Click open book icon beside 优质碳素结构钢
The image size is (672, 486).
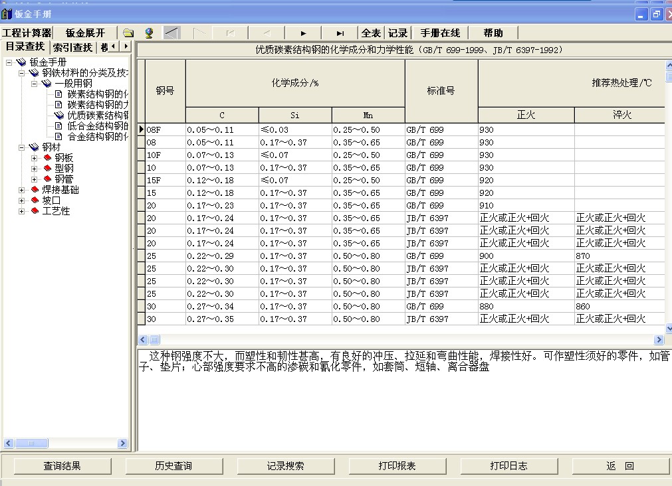coord(58,115)
